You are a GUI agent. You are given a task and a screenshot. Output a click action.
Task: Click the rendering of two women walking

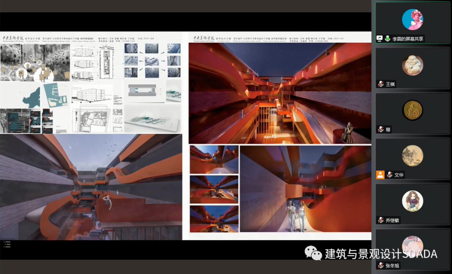pyautogui.click(x=305, y=189)
